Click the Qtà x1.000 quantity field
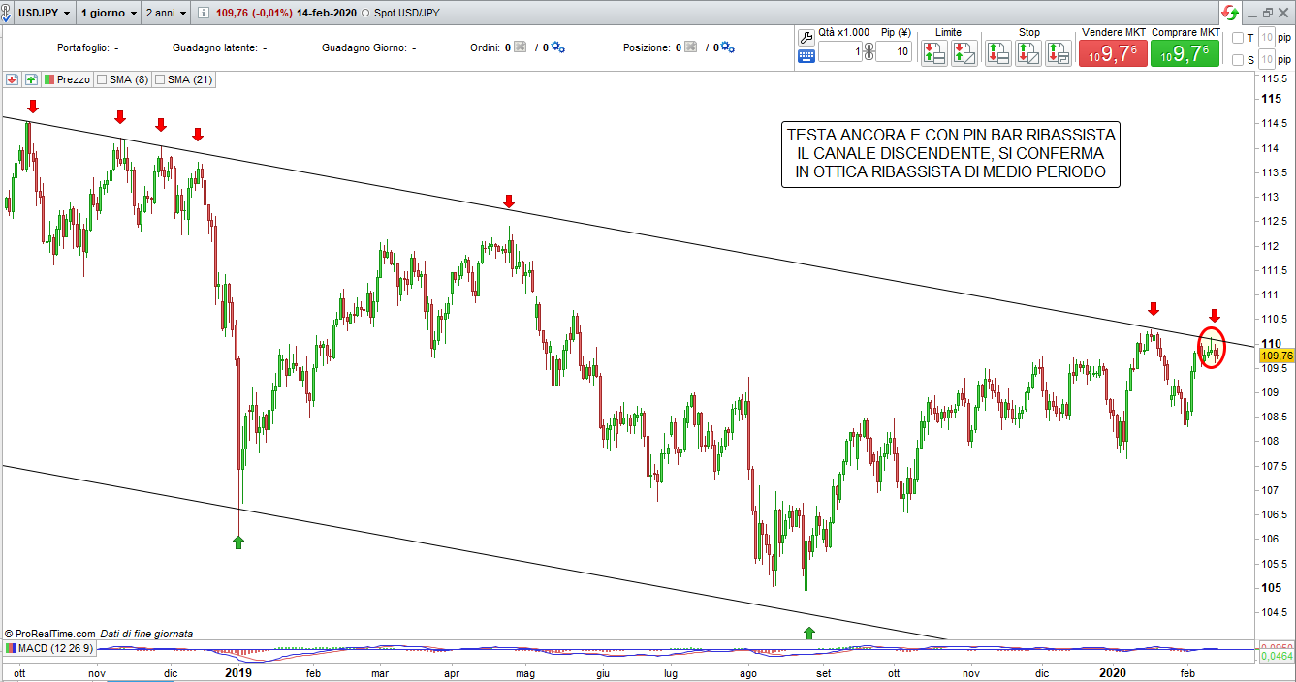The height and width of the screenshot is (682, 1296). pyautogui.click(x=839, y=51)
